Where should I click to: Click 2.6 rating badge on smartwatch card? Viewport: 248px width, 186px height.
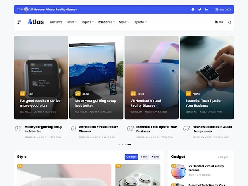click(x=23, y=94)
